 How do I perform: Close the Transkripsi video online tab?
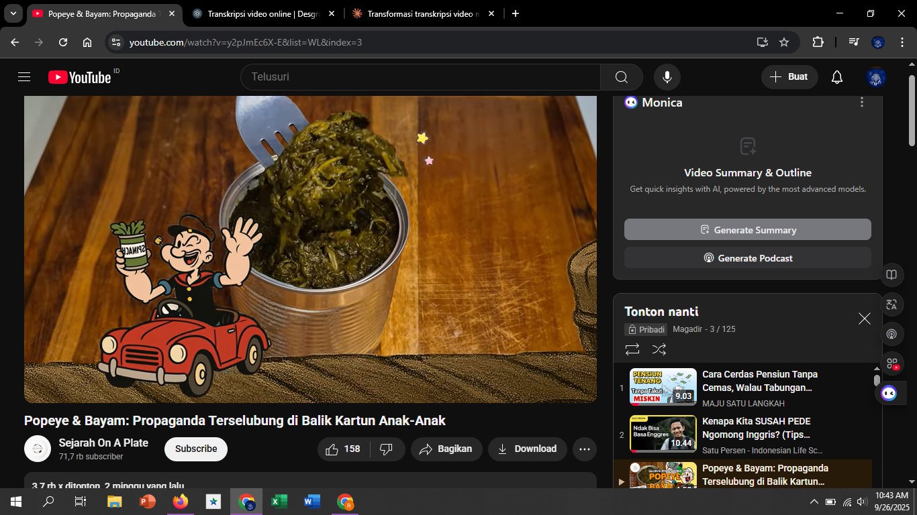[332, 13]
